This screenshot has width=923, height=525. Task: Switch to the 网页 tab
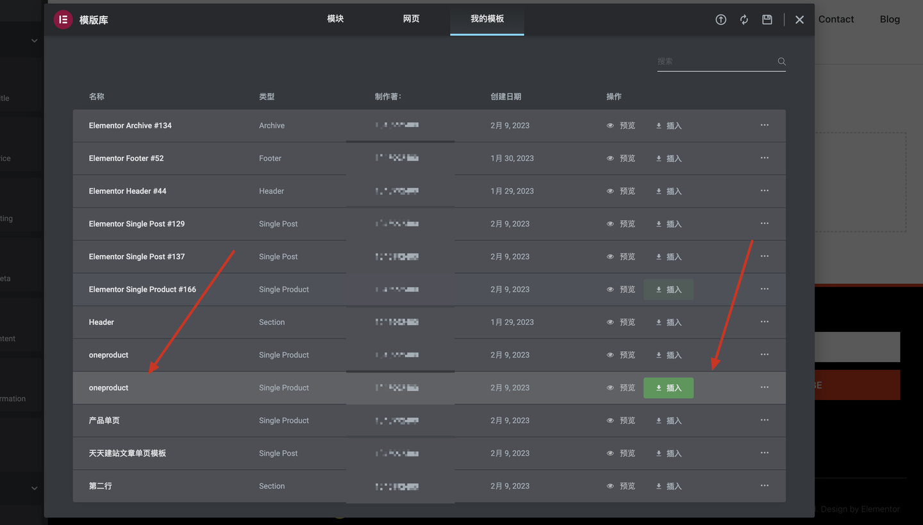tap(411, 19)
